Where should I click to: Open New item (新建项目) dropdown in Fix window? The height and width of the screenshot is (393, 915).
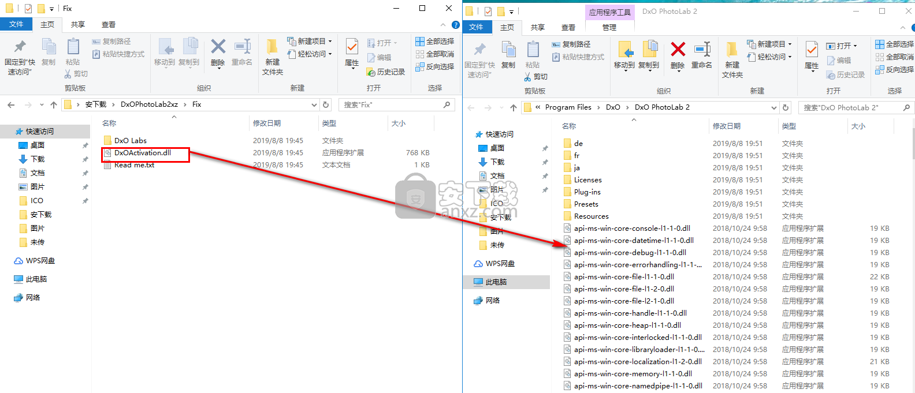pos(310,42)
